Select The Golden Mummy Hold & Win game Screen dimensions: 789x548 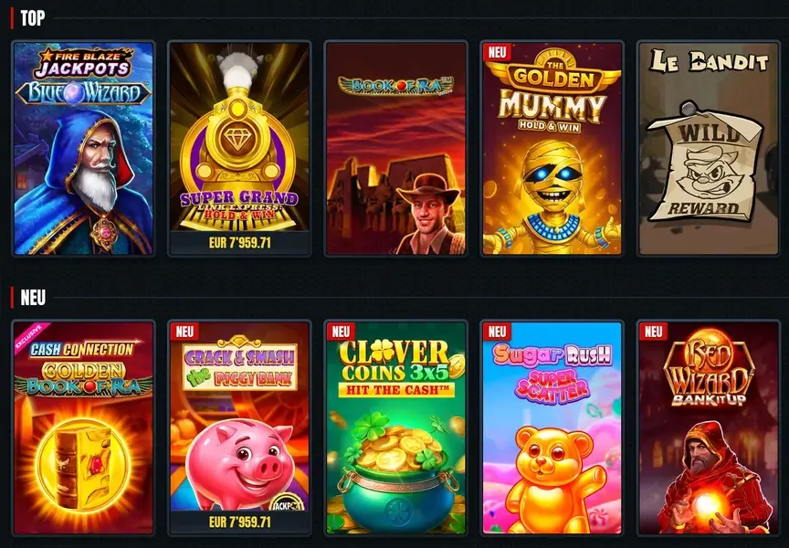click(x=552, y=149)
